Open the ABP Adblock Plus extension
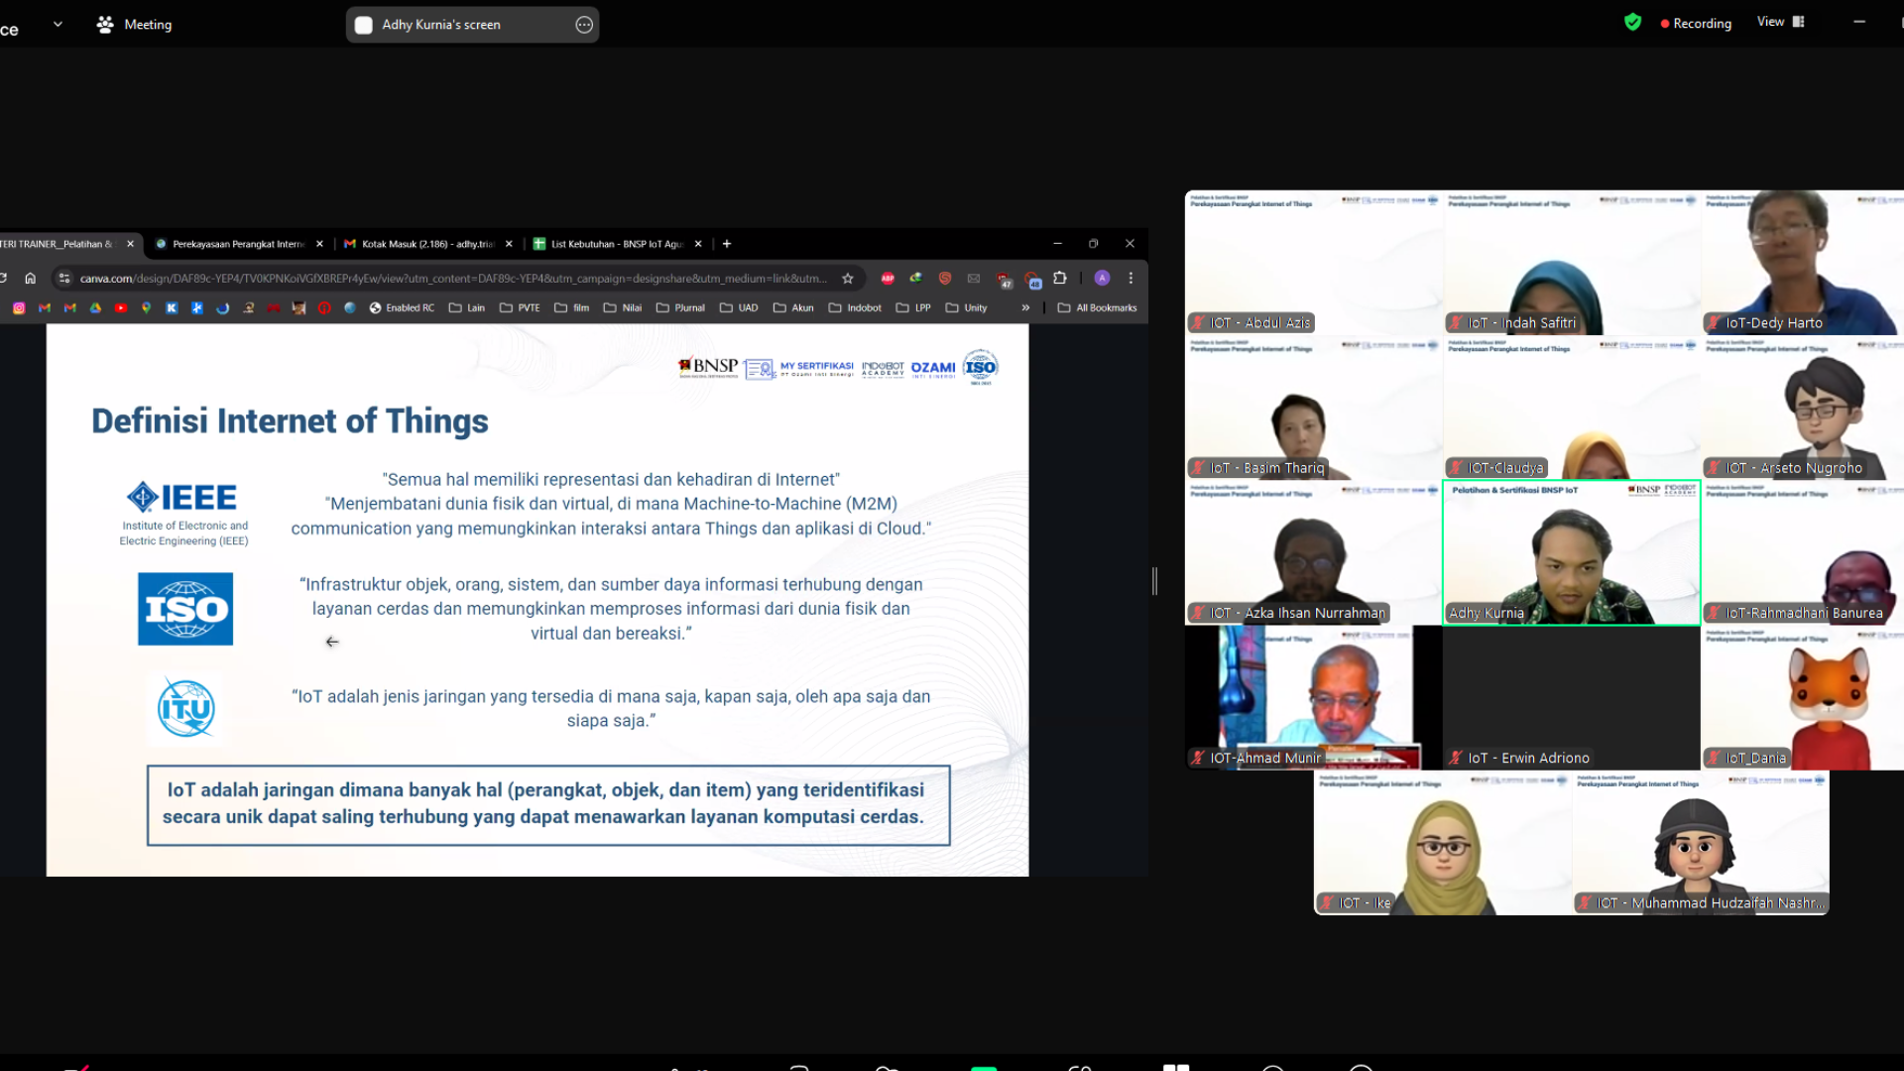 tap(888, 279)
